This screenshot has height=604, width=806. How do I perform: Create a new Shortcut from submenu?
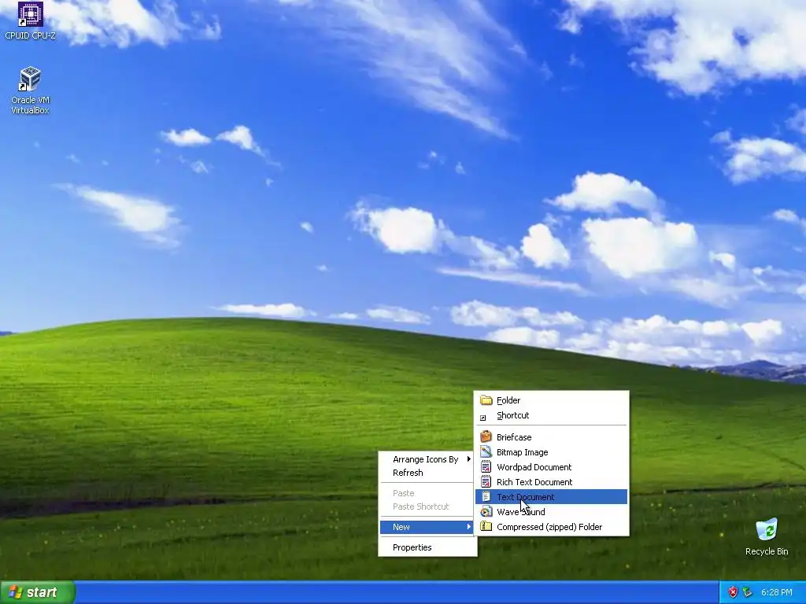[551, 415]
